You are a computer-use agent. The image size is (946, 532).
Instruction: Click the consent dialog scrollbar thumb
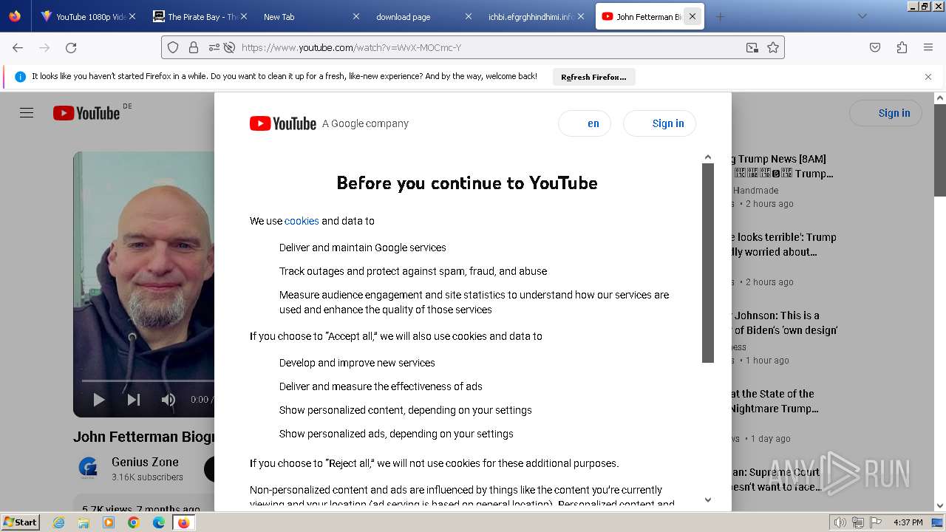coord(707,263)
